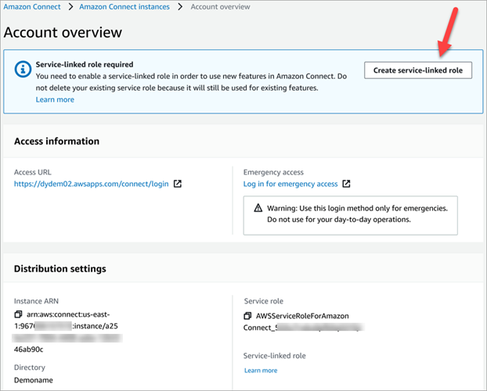Open Learn more link in the blue banner
This screenshot has height=391, width=487.
(x=55, y=99)
